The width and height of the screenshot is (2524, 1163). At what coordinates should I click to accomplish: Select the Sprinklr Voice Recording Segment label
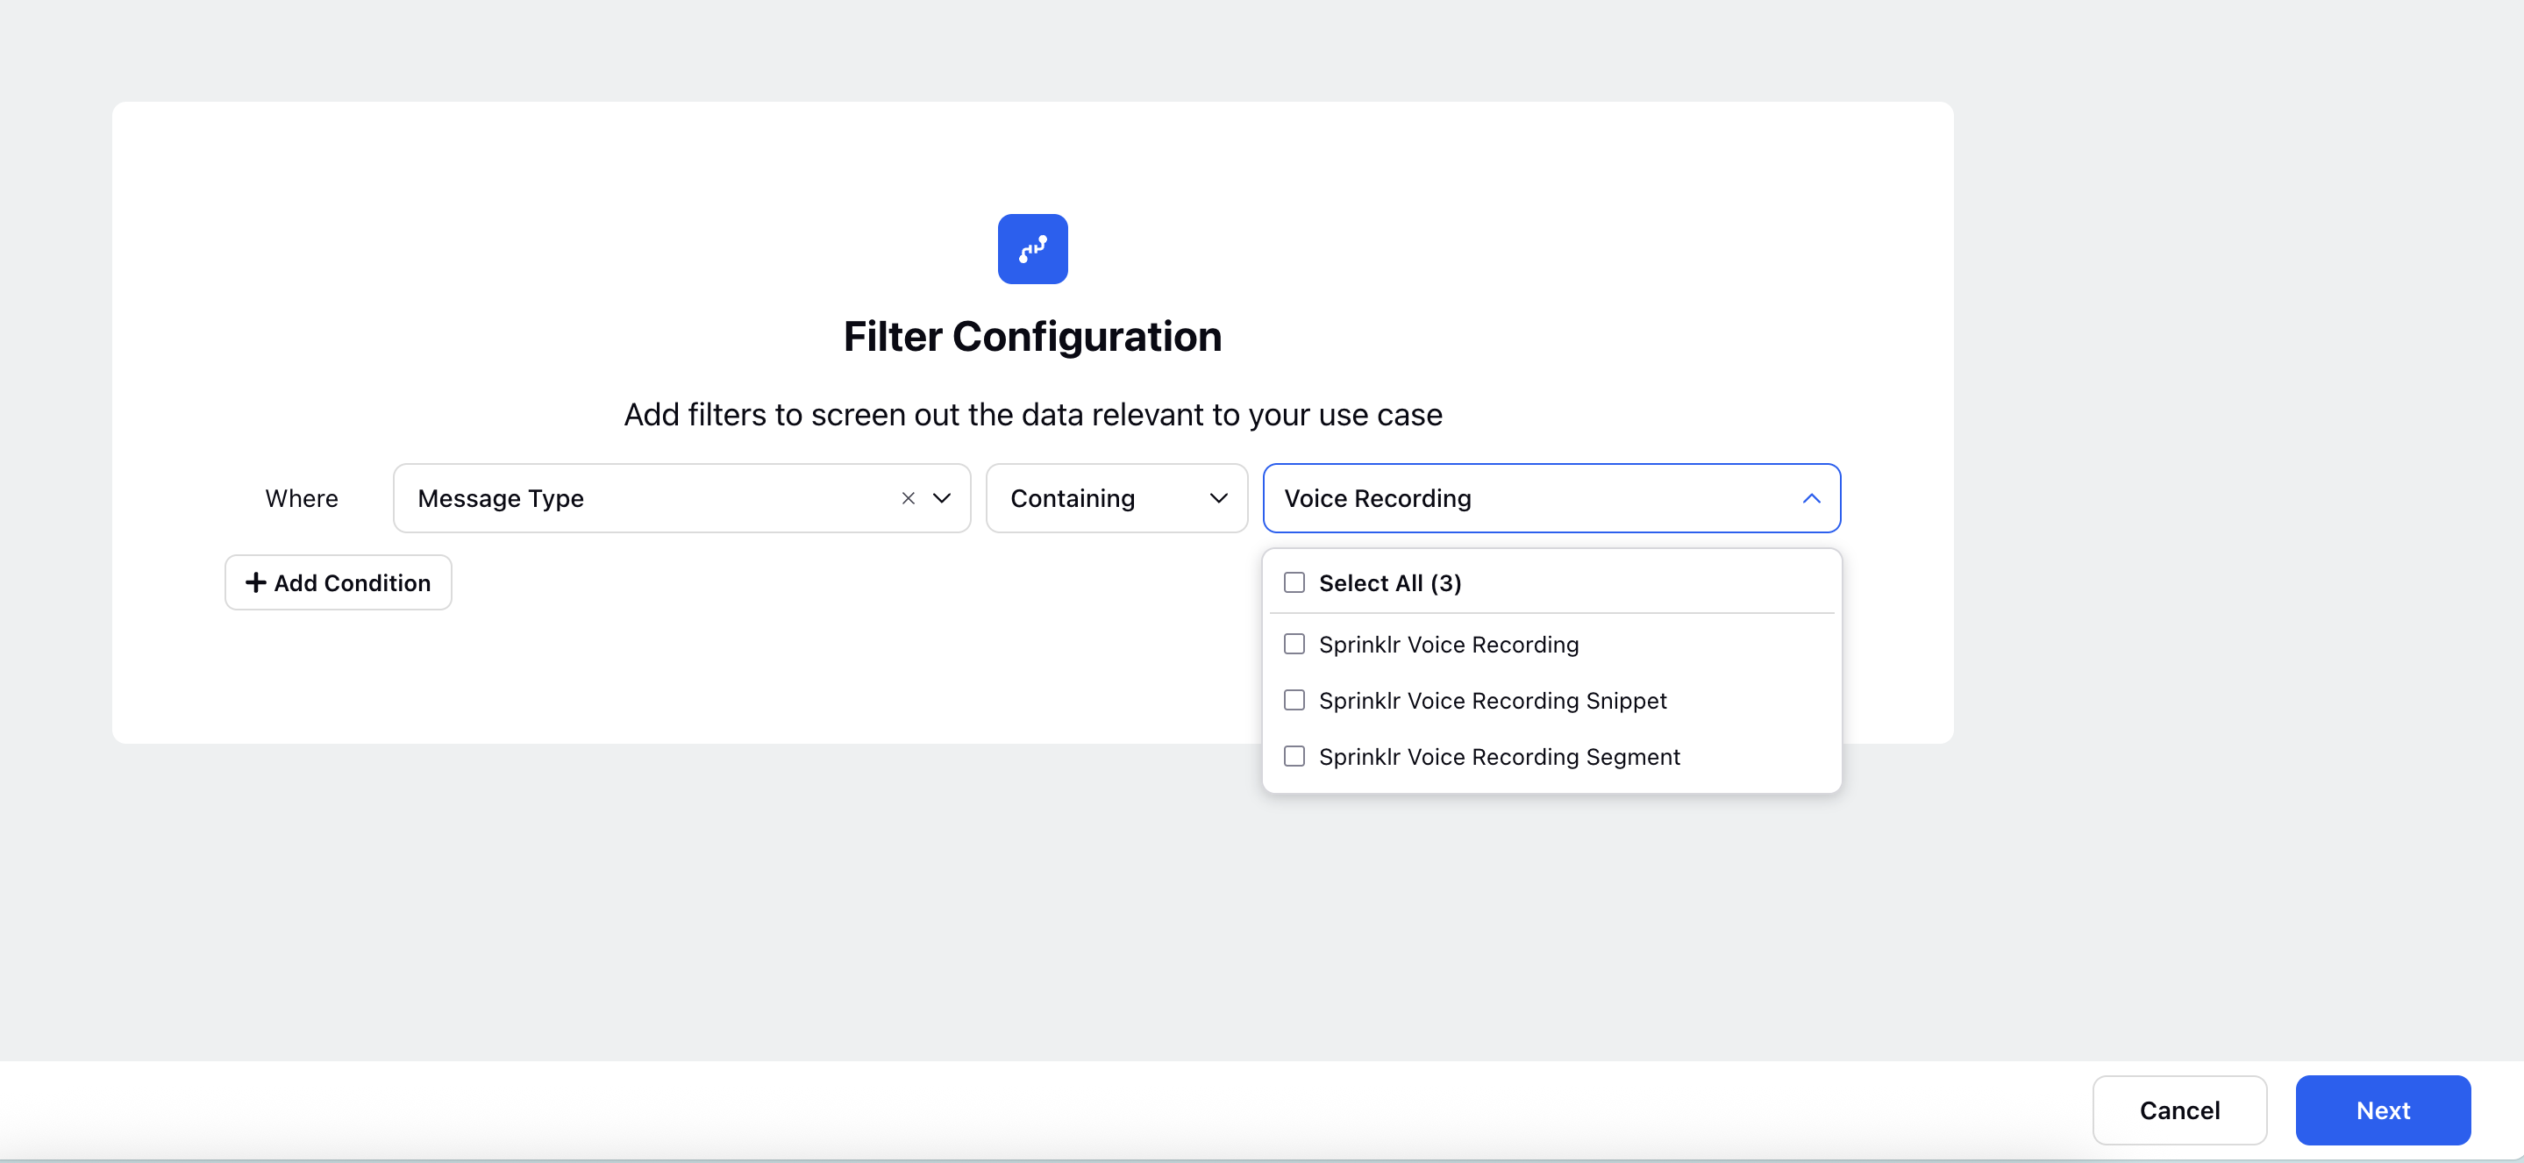coord(1499,756)
